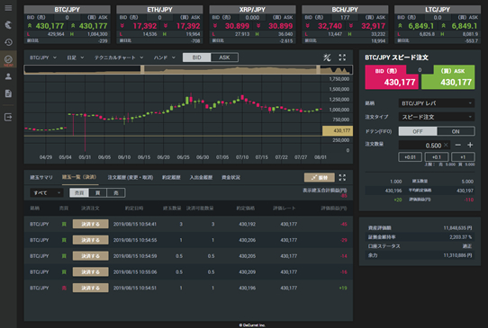The image size is (488, 328).
Task: Click the ETH/JPY ticker card header
Action: [x=159, y=9]
